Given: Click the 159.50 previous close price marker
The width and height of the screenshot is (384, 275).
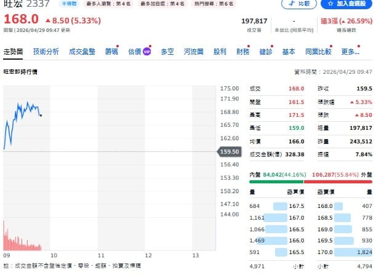Looking at the screenshot, I should click(x=228, y=151).
